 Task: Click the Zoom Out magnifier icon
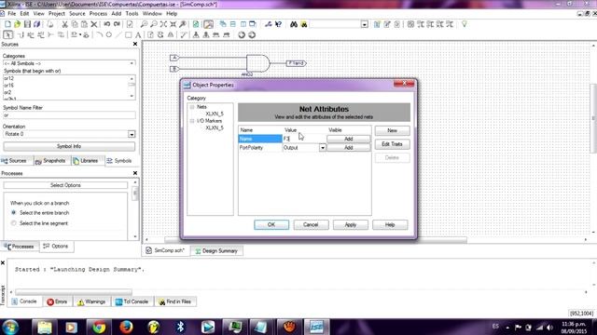click(x=153, y=24)
